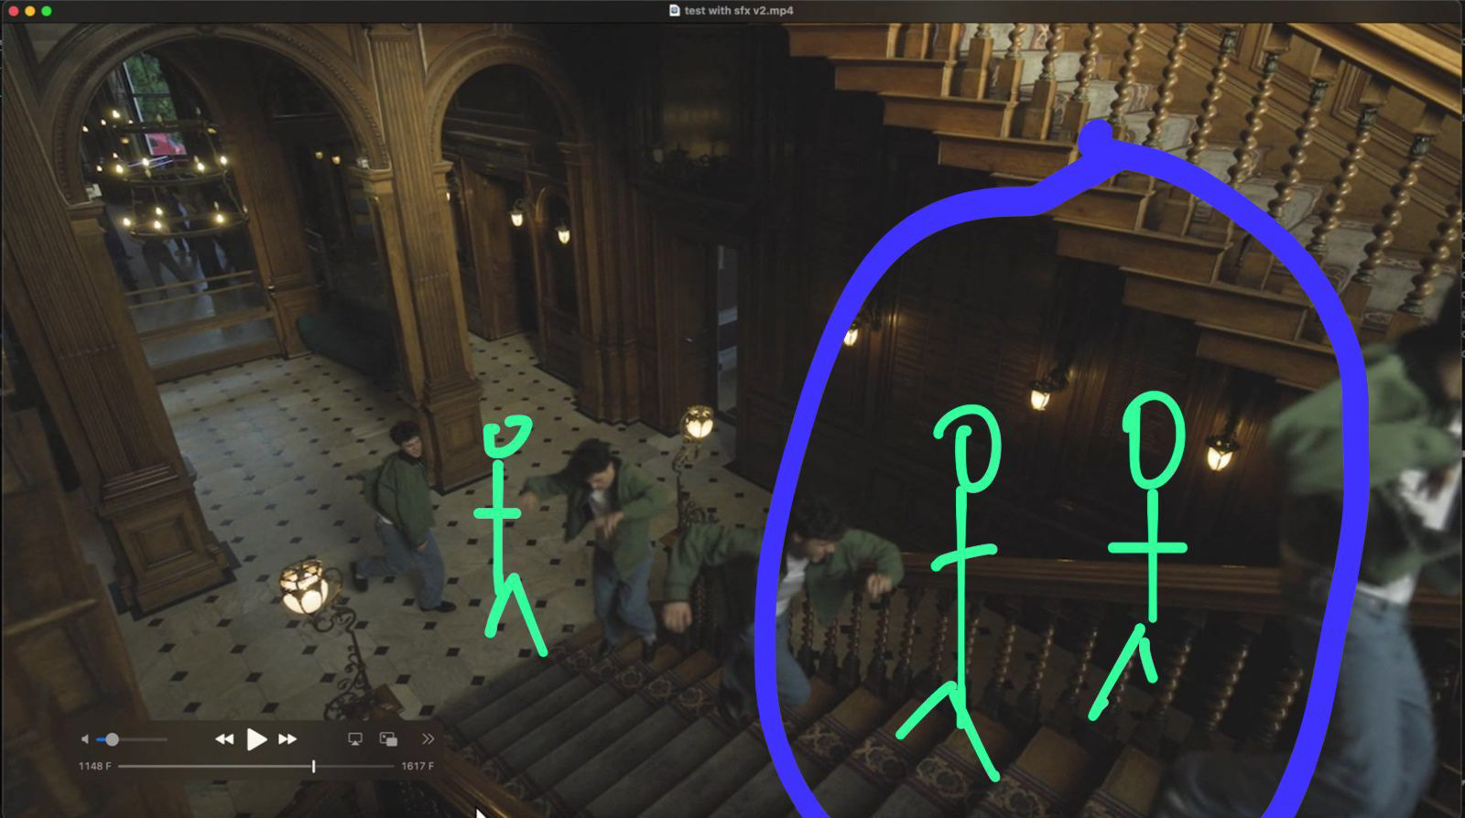Click the document proxy icon in title bar
1465x818 pixels.
coord(675,10)
